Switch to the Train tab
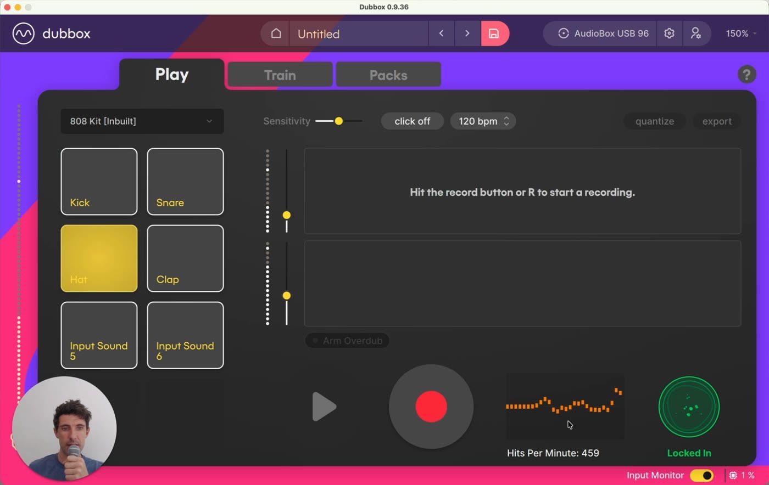This screenshot has width=769, height=485. point(280,75)
